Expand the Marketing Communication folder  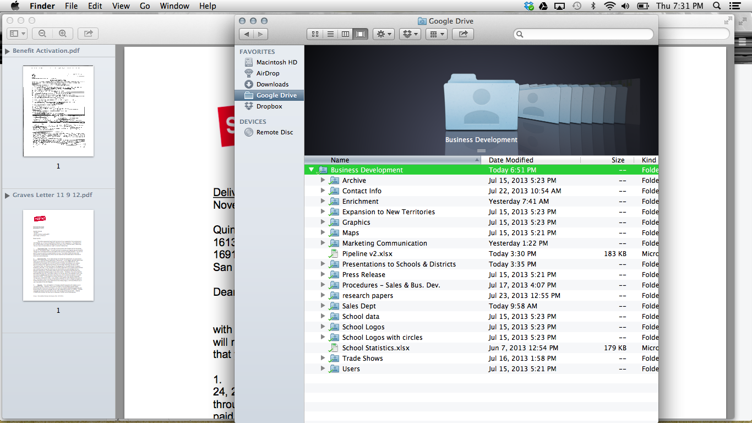click(323, 243)
